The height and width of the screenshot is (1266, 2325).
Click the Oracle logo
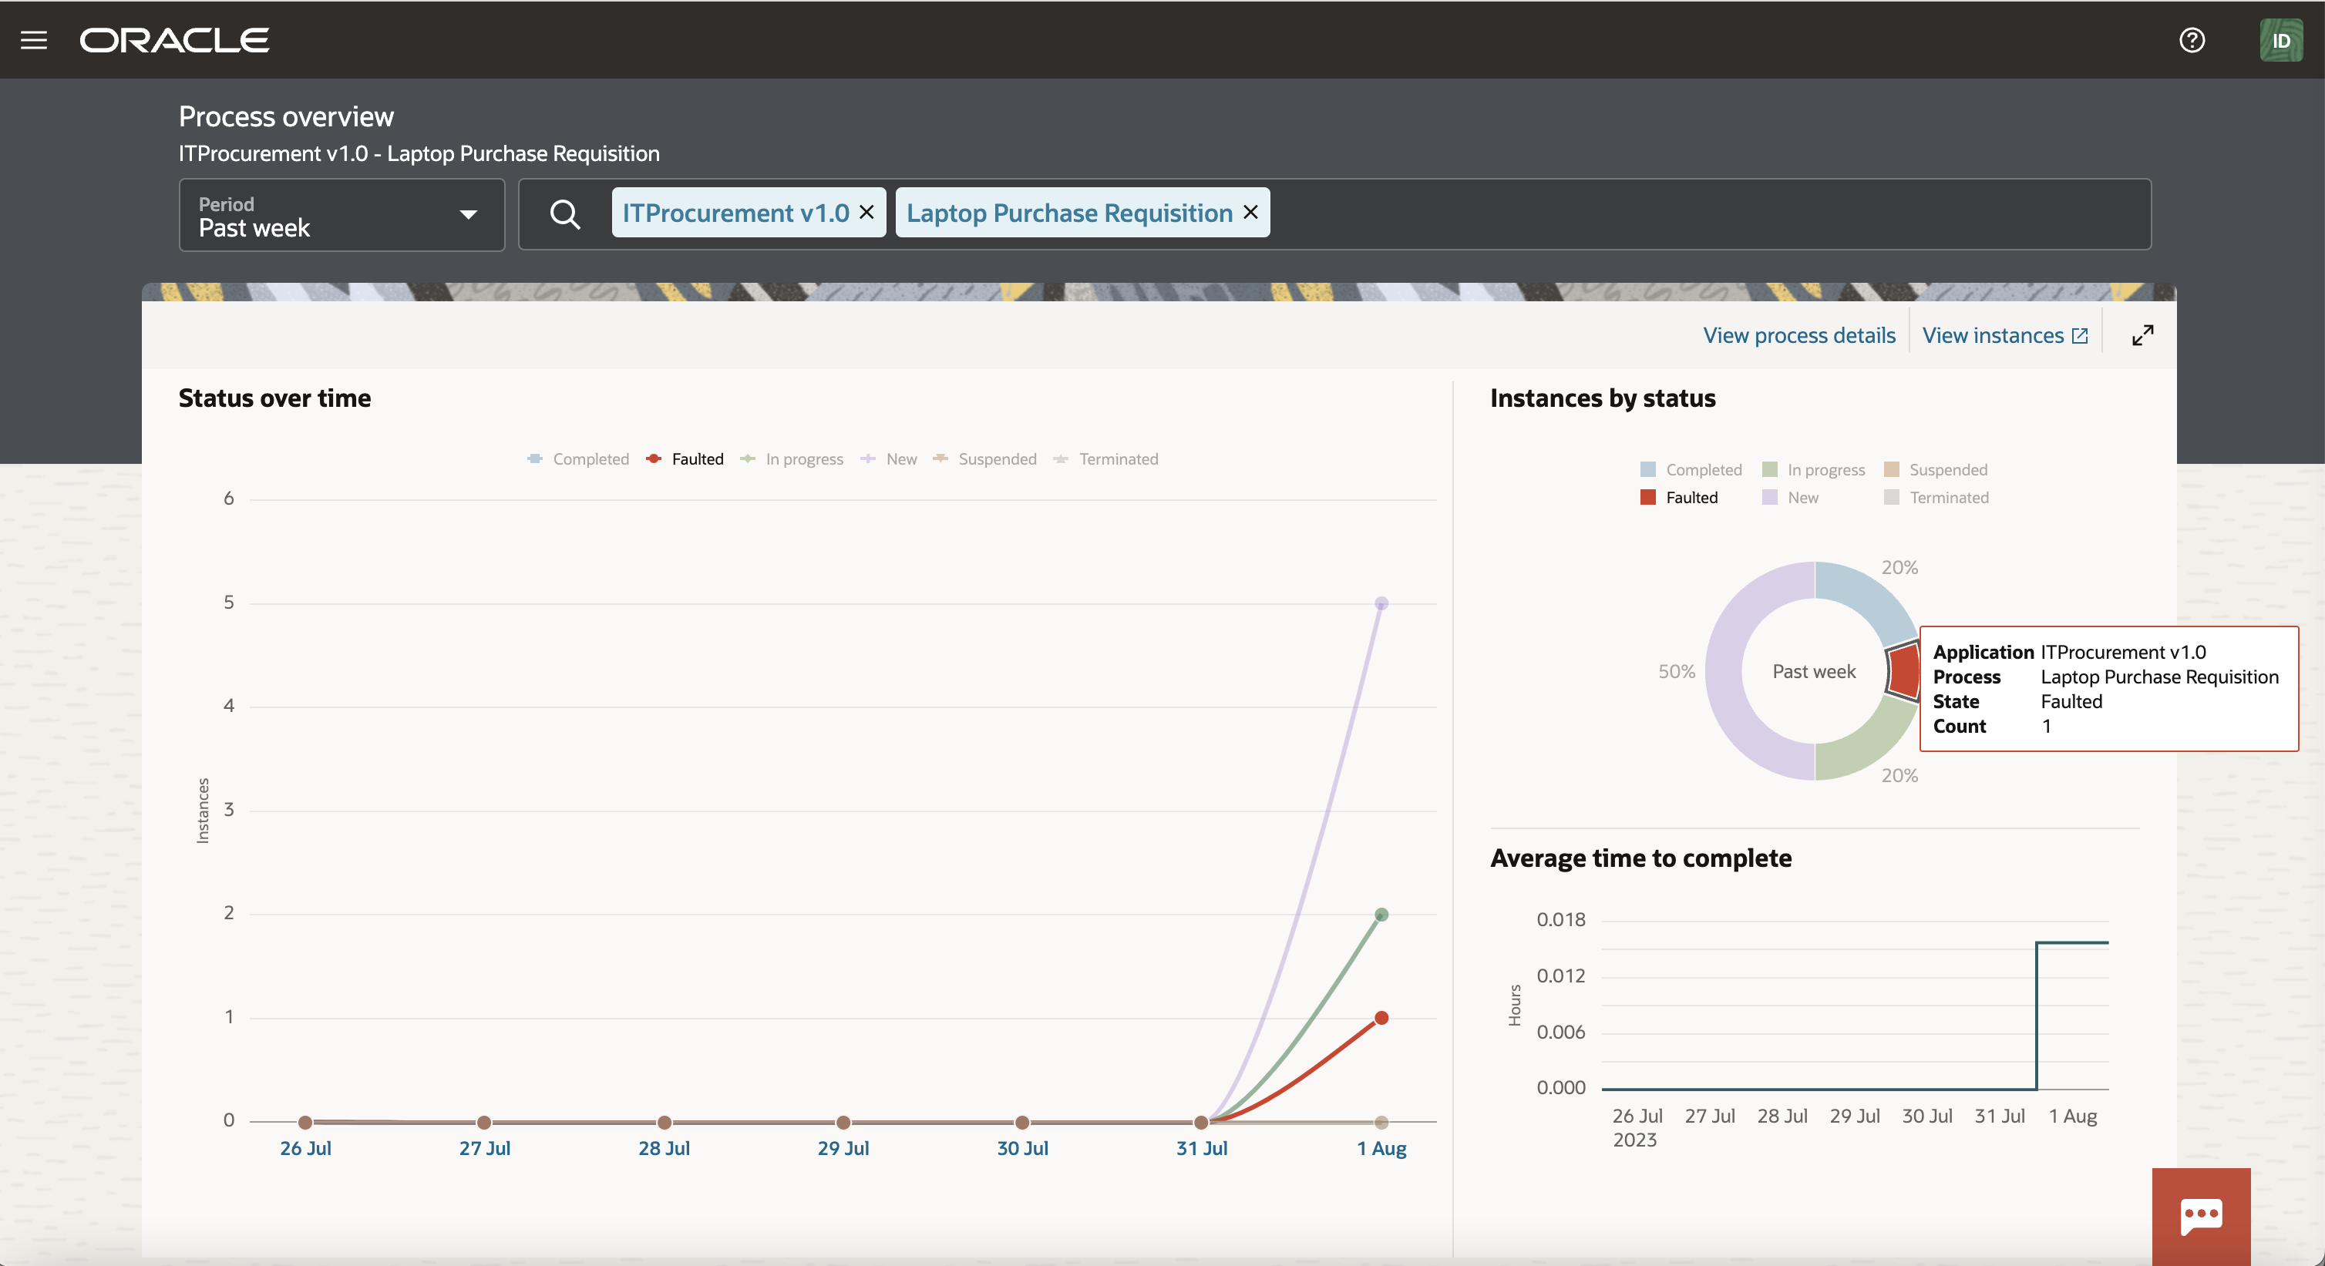[x=174, y=39]
